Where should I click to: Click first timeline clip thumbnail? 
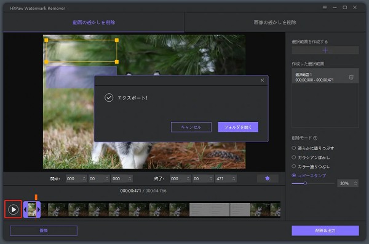(32, 210)
